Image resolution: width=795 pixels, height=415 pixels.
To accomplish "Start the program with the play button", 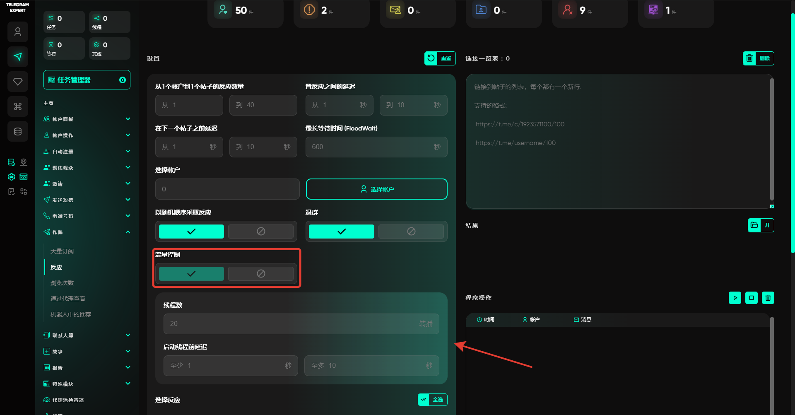I will click(x=735, y=298).
